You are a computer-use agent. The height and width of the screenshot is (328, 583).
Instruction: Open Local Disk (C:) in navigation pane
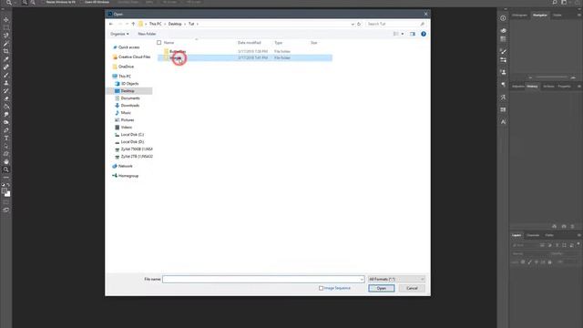pyautogui.click(x=132, y=135)
